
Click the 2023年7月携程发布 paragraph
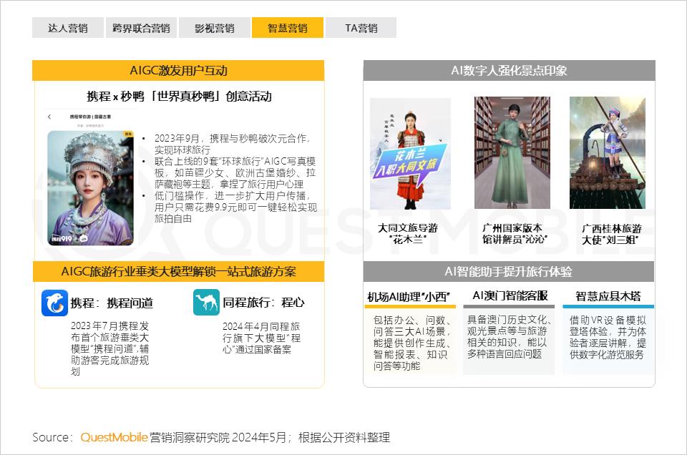[110, 348]
